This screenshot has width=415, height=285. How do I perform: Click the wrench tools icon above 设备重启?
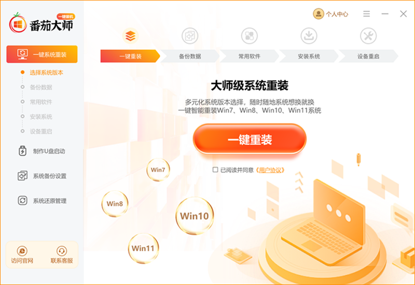click(x=368, y=36)
